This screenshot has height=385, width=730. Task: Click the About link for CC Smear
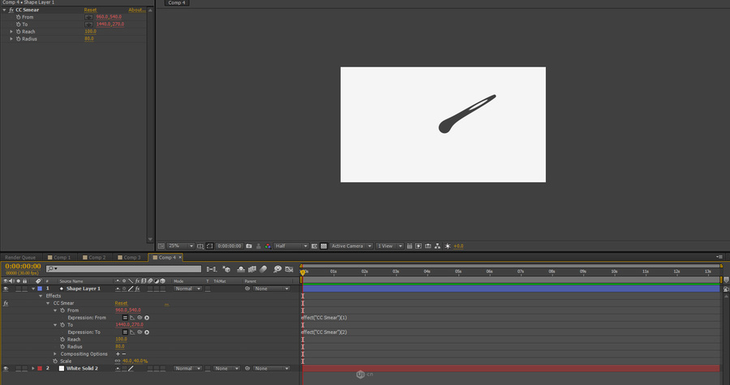(136, 10)
